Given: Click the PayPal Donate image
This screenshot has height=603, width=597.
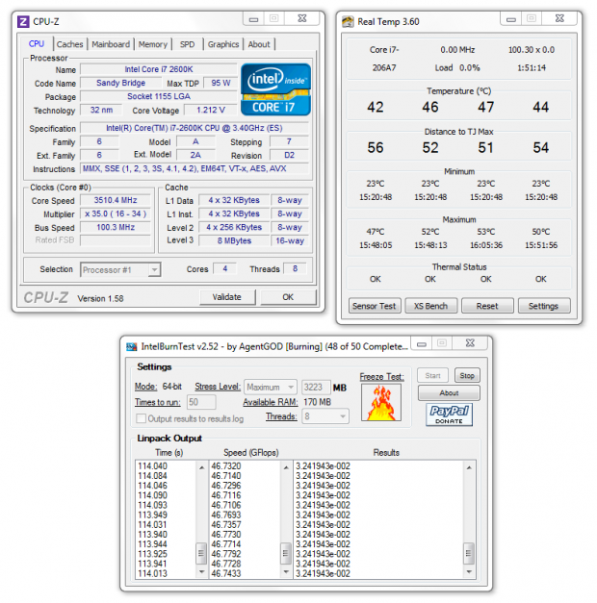Looking at the screenshot, I should pos(449,415).
